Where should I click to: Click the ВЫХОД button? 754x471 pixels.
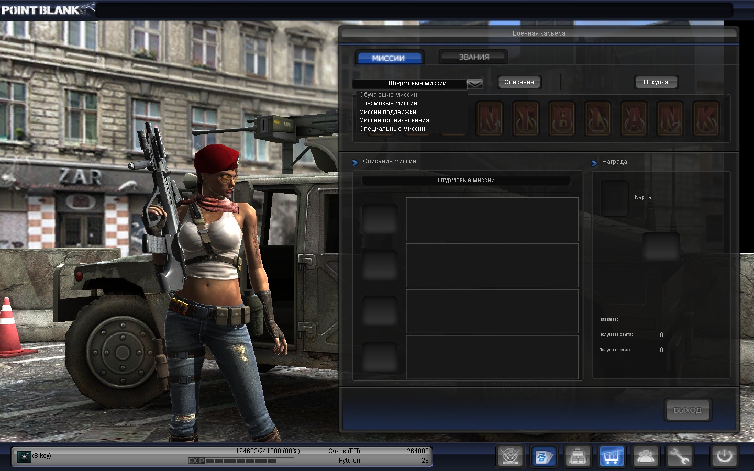pos(688,410)
